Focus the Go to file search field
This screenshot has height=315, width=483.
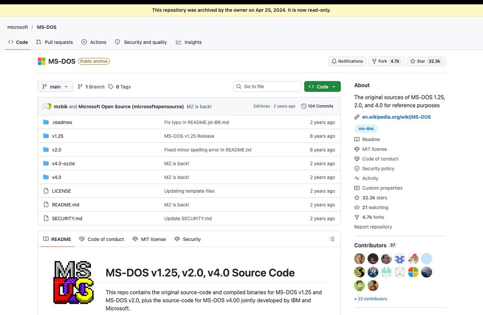[267, 86]
